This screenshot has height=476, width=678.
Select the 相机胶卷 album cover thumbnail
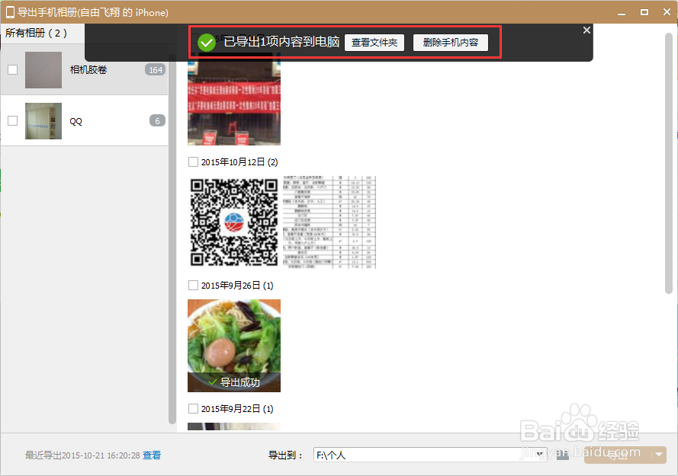coord(43,69)
